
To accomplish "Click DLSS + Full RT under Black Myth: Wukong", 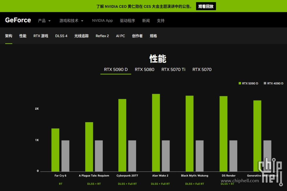I will [194, 184].
